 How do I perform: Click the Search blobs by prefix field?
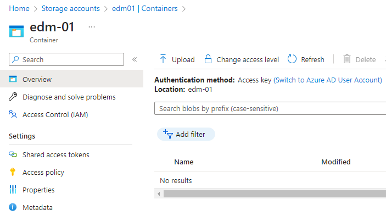[269, 109]
